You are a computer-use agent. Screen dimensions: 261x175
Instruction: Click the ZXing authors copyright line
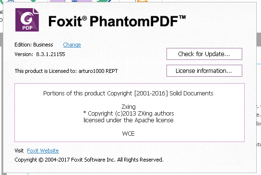point(129,114)
